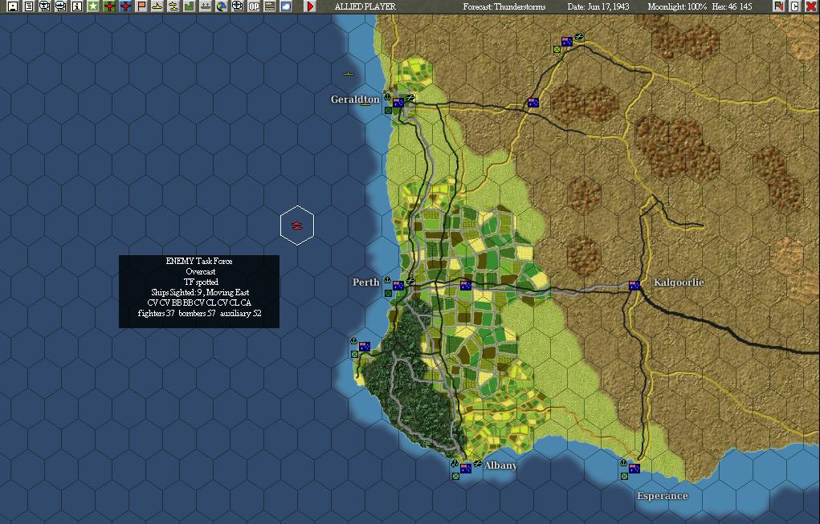Click the 'C' toolbar button
The image size is (820, 524).
click(795, 6)
